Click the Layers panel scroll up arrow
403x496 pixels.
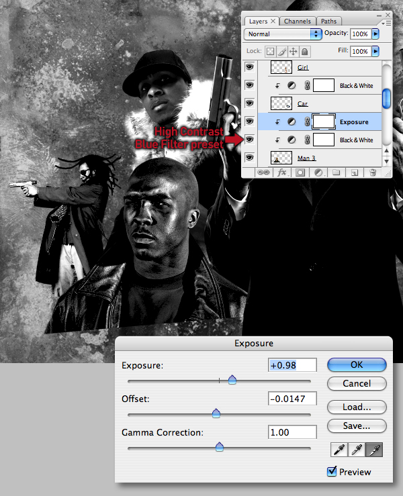coord(386,150)
